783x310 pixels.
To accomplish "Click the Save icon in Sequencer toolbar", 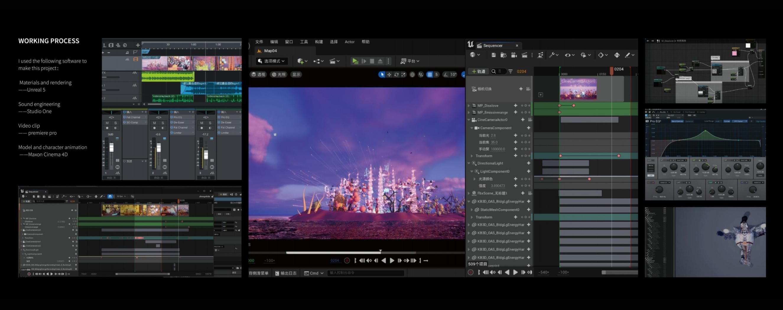I will pyautogui.click(x=493, y=55).
